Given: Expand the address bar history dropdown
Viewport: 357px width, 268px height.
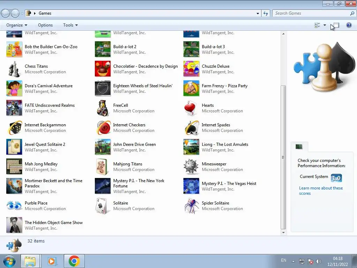Looking at the screenshot, I should [x=258, y=13].
